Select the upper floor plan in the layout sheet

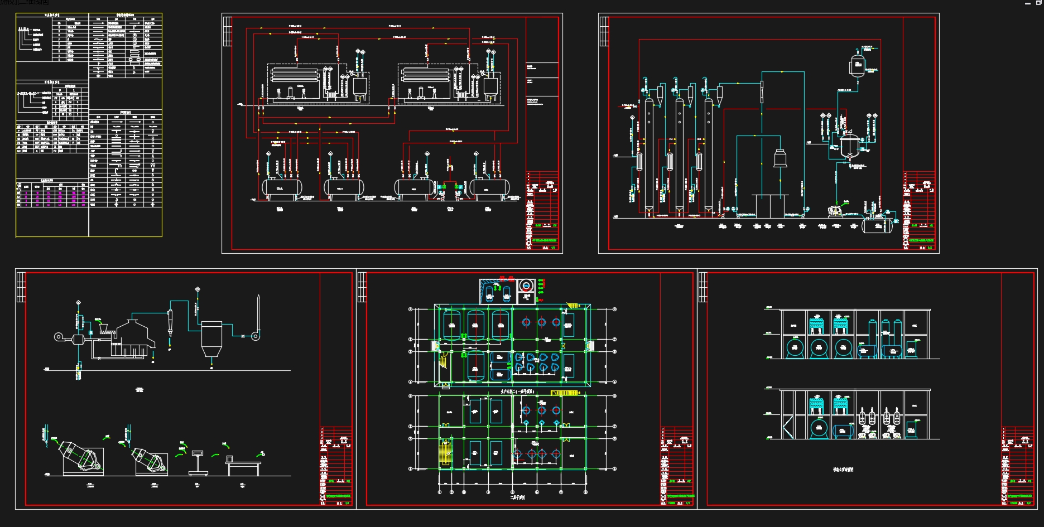[513, 345]
